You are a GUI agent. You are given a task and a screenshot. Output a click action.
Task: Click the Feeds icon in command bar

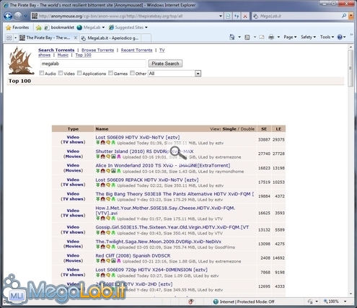(x=247, y=37)
